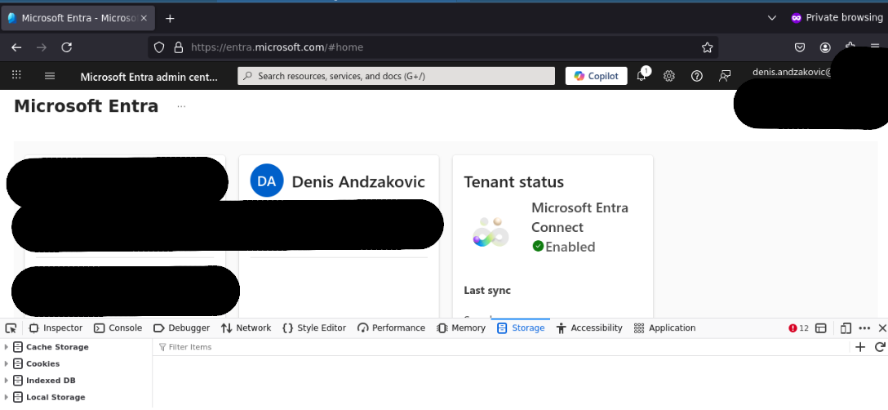Expand the Indexed DB tree node
Viewport: 888px width, 410px height.
tap(7, 381)
